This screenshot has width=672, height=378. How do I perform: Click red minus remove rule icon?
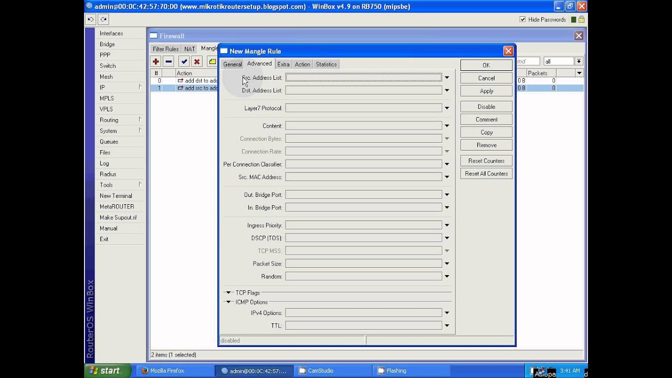point(169,61)
